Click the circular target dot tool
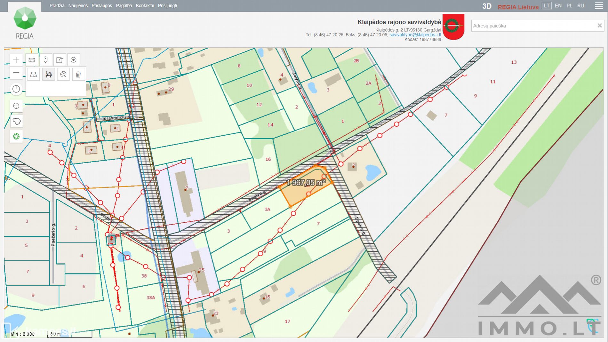 tap(74, 60)
